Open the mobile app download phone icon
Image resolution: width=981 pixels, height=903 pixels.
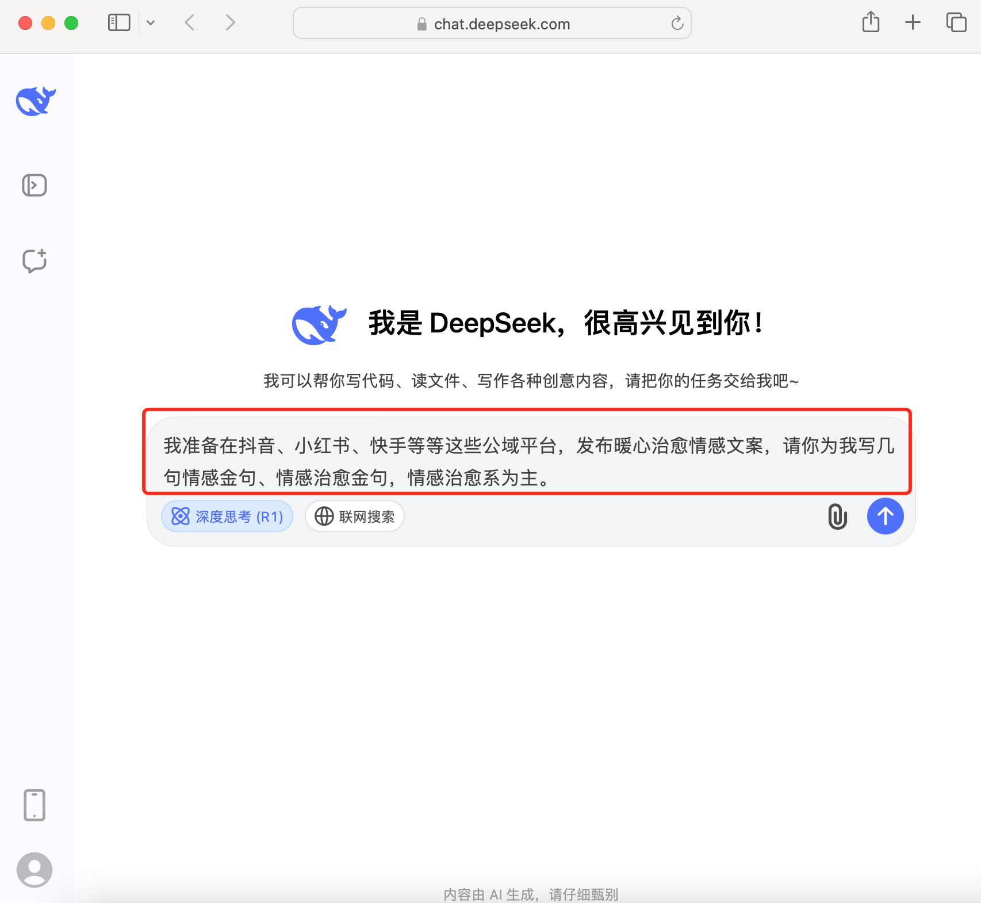point(35,805)
